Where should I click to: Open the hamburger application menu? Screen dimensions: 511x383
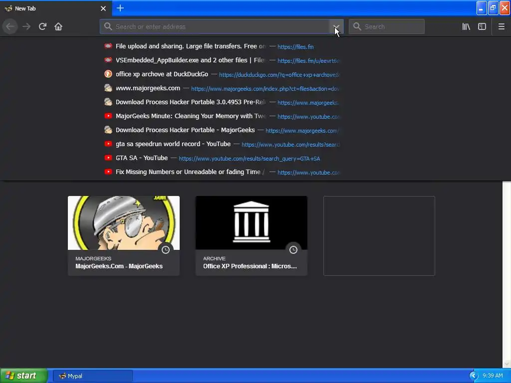click(502, 26)
